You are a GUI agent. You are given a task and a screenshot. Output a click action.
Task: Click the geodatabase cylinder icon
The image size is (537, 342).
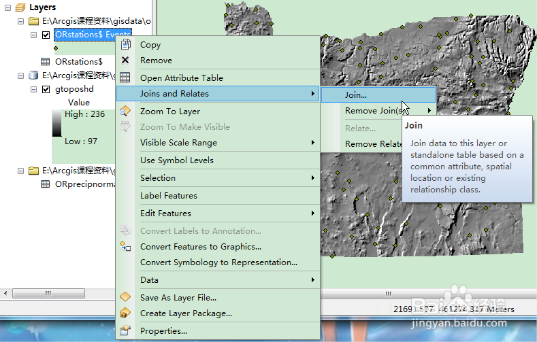pyautogui.click(x=33, y=75)
